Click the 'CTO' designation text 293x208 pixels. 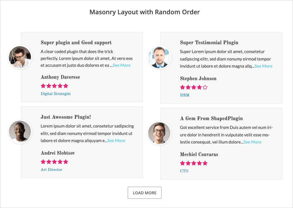184,171
